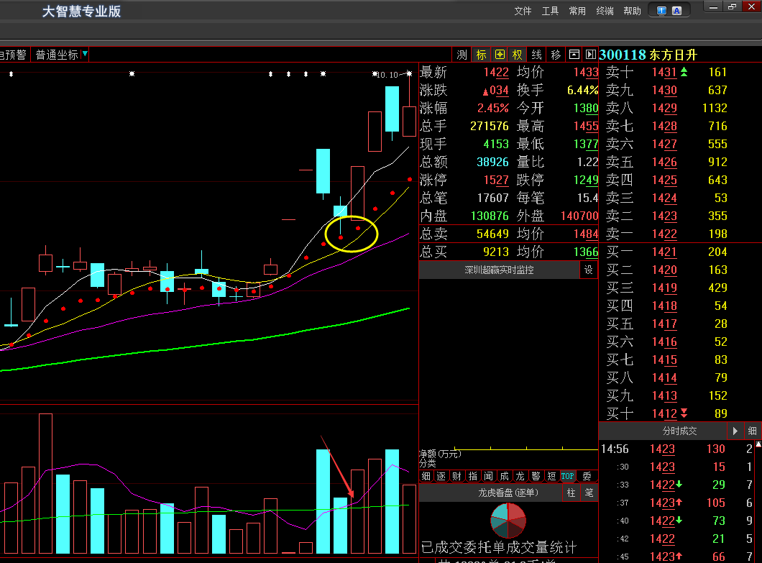Click the 细 button beside 分时成交

coord(752,431)
